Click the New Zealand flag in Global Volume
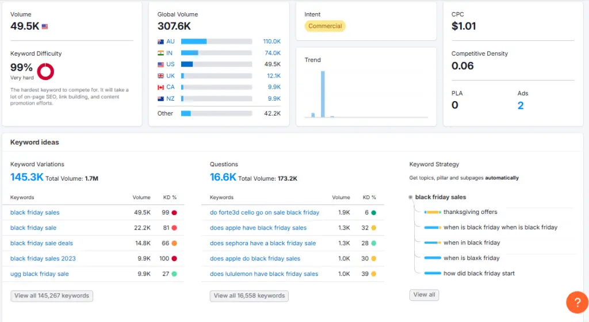Image resolution: width=589 pixels, height=322 pixels. pos(161,99)
